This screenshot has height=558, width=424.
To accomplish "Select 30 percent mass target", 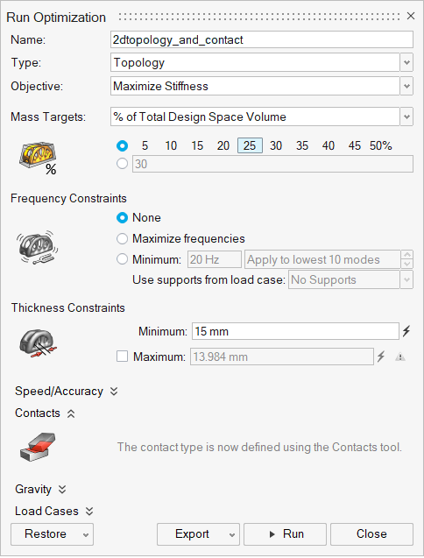I will [x=276, y=145].
